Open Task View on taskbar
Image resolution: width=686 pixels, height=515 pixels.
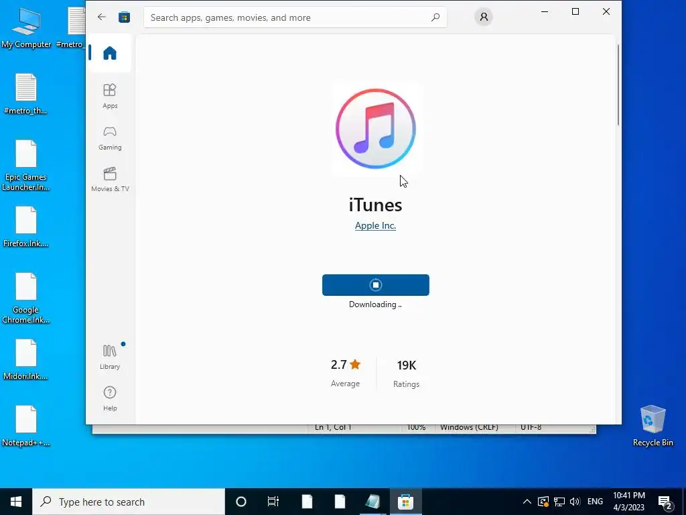pyautogui.click(x=273, y=502)
